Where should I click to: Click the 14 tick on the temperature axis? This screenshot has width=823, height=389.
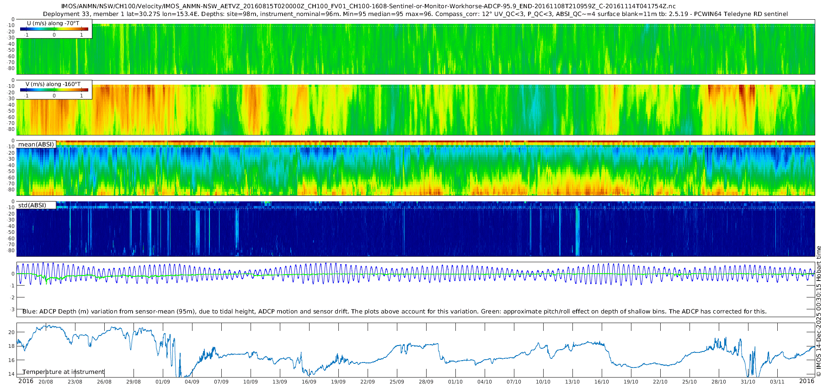11,374
